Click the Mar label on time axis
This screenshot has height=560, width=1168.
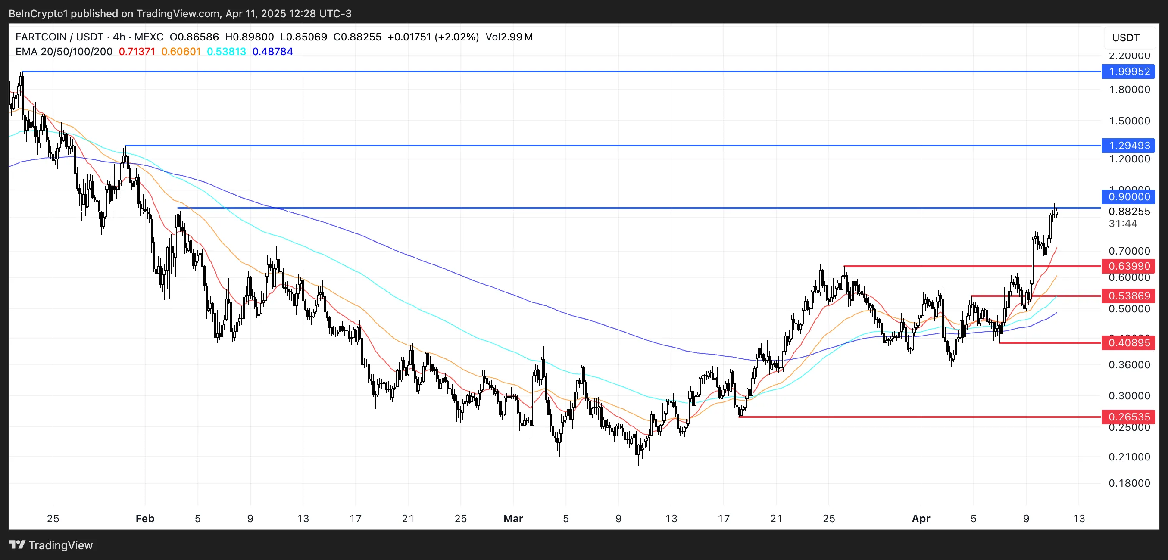point(513,518)
